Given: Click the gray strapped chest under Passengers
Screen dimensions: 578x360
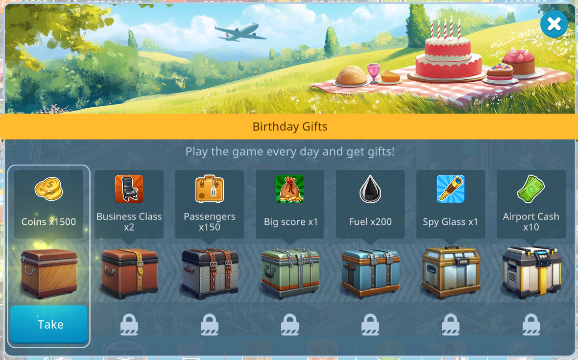Looking at the screenshot, I should click(210, 273).
